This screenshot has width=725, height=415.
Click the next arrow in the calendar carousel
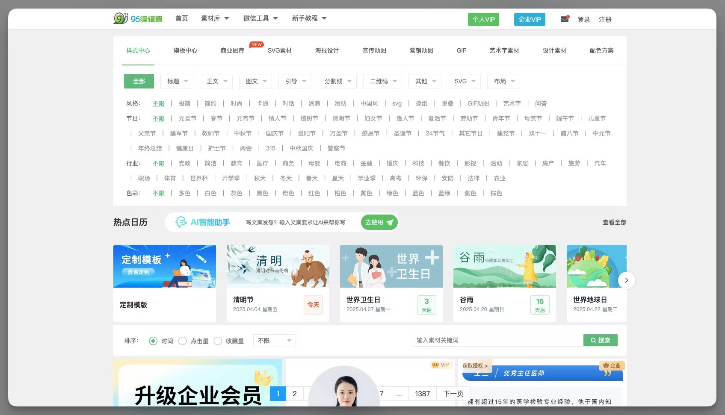point(626,280)
